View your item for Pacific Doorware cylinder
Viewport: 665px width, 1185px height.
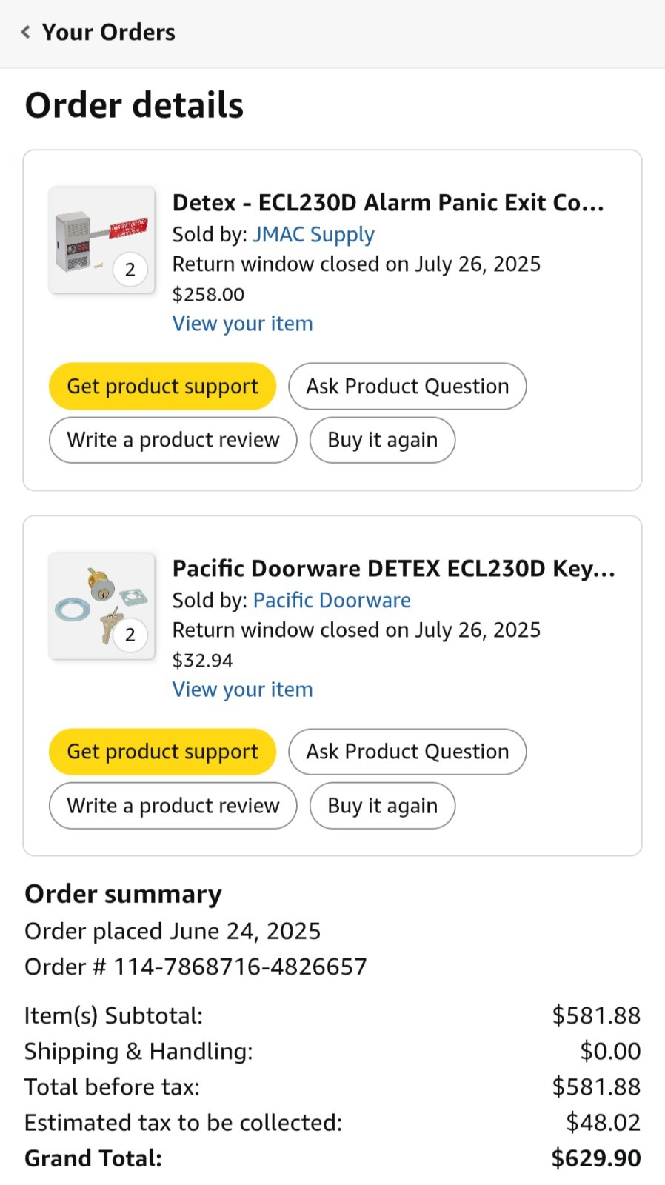pos(243,690)
